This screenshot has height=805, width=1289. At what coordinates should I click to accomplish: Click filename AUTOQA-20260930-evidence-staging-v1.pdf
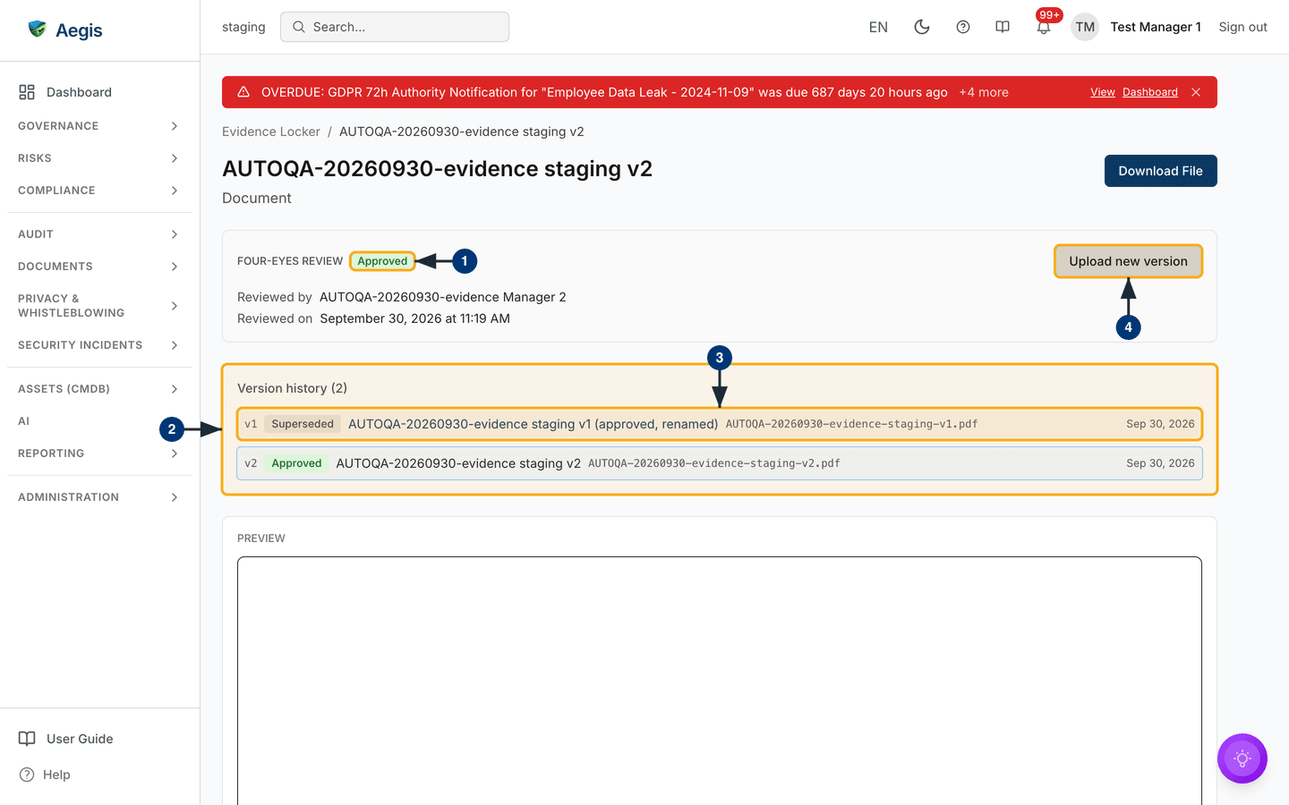pyautogui.click(x=851, y=424)
